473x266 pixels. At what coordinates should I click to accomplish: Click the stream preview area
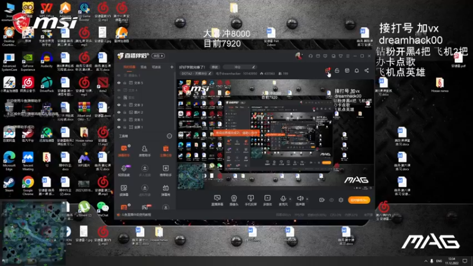click(275, 135)
